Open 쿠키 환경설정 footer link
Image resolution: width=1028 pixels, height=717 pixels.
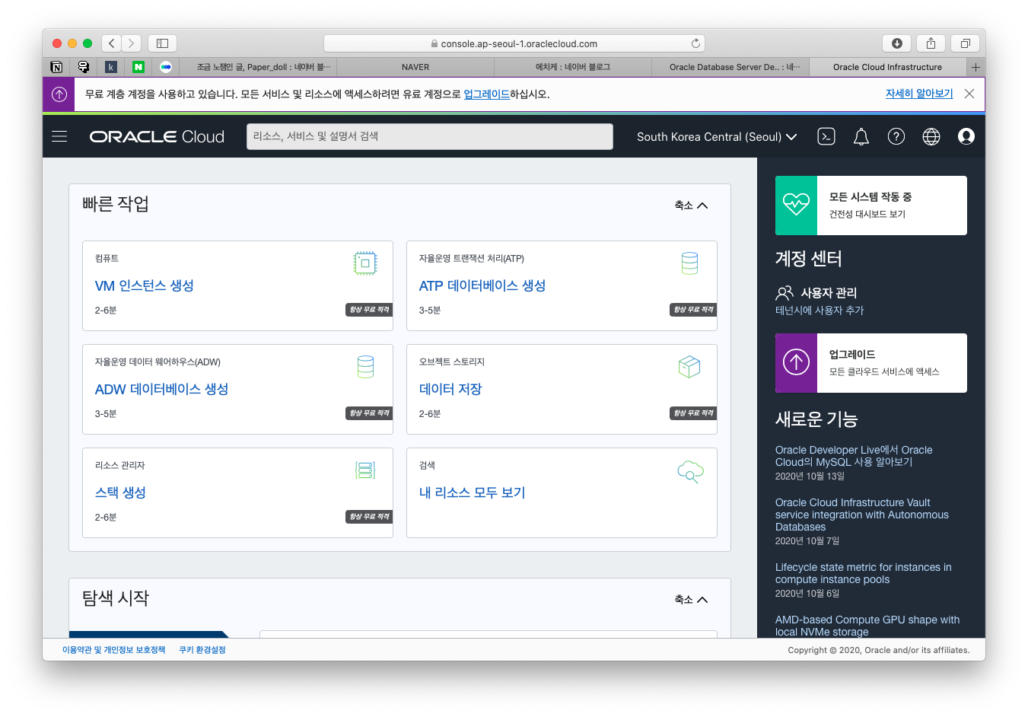pos(202,650)
